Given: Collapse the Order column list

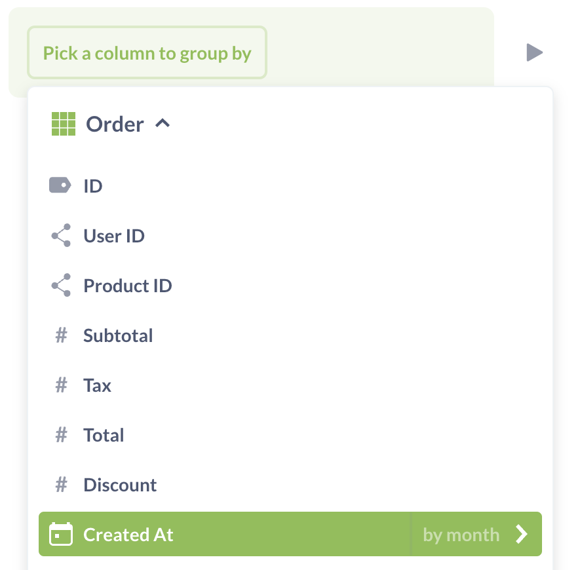Looking at the screenshot, I should click(162, 123).
